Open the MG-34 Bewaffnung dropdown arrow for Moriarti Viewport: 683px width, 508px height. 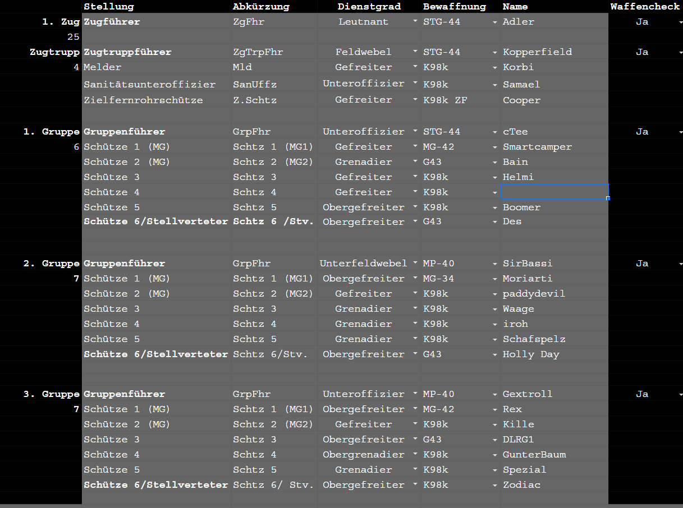click(495, 279)
